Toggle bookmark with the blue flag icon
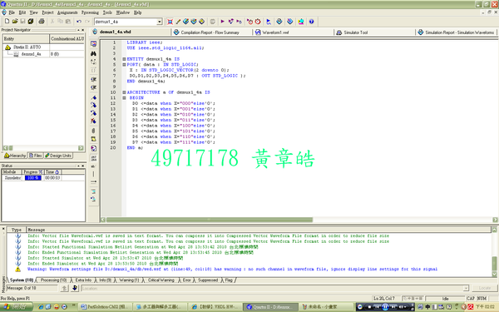The width and height of the screenshot is (499, 312). pos(93,97)
